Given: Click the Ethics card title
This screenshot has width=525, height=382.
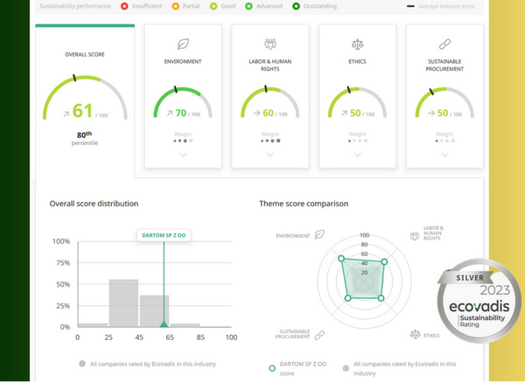Looking at the screenshot, I should point(357,61).
